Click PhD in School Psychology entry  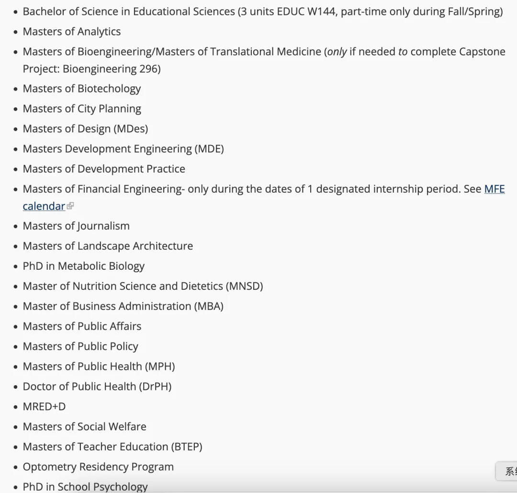point(85,487)
